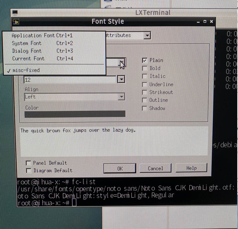Check the Panel Default option

(28, 163)
